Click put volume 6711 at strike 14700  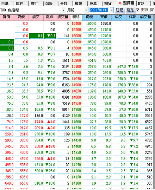tap(149, 109)
